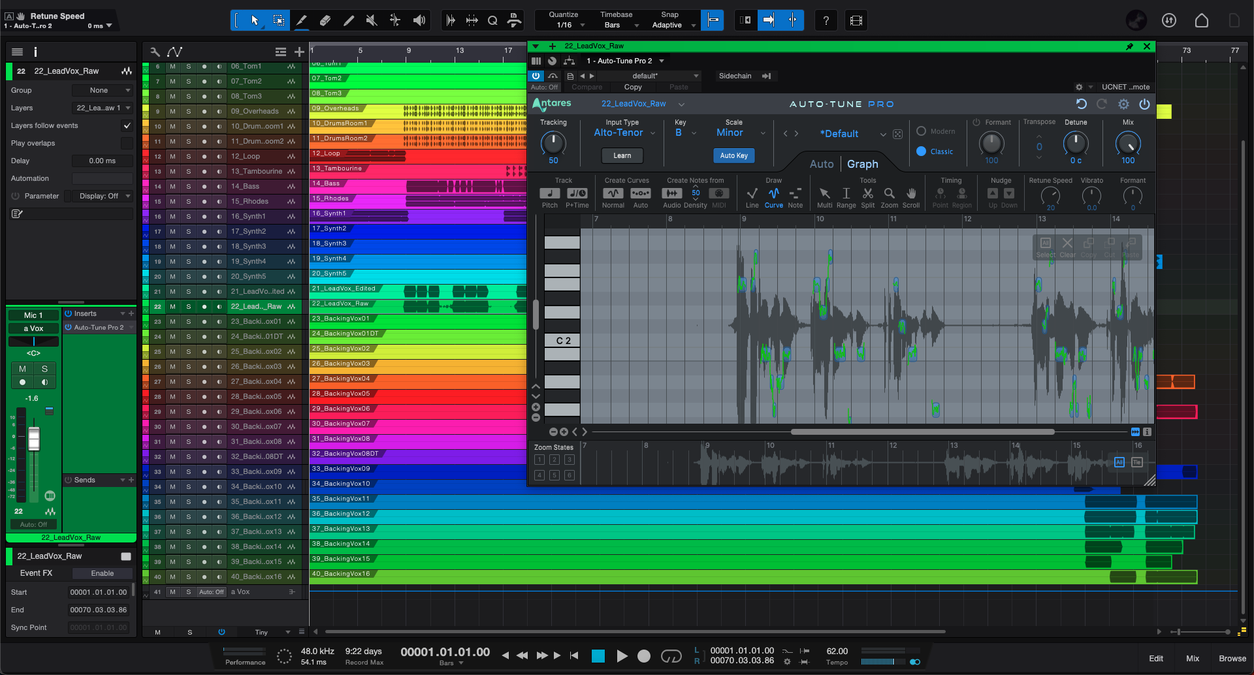1254x675 pixels.
Task: Toggle Auto-Tune Pro power button
Action: pyautogui.click(x=1144, y=104)
